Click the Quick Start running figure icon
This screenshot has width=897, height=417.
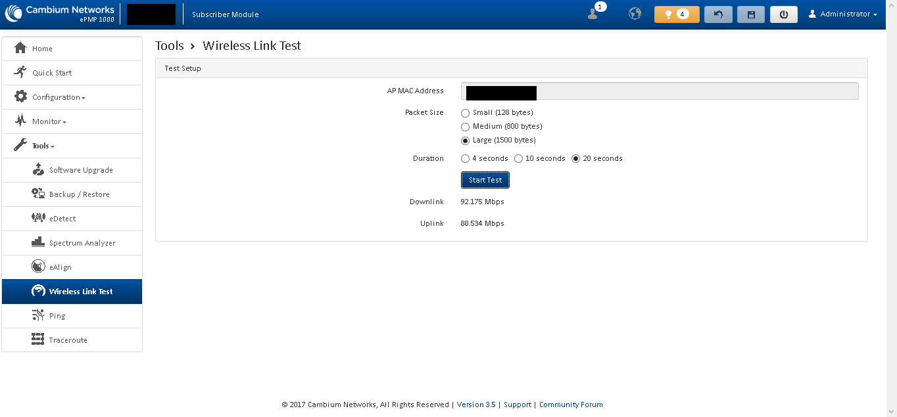tap(20, 72)
